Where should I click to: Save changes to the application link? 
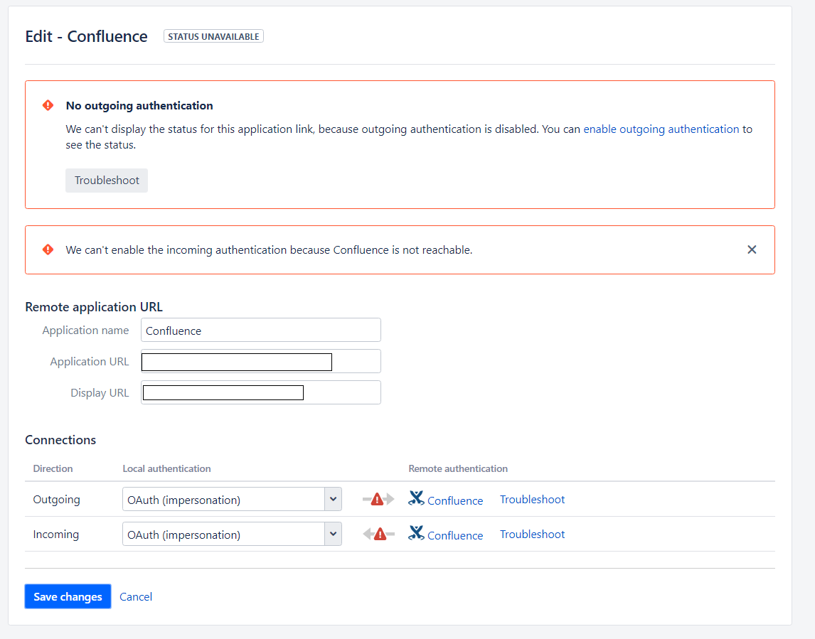click(68, 596)
